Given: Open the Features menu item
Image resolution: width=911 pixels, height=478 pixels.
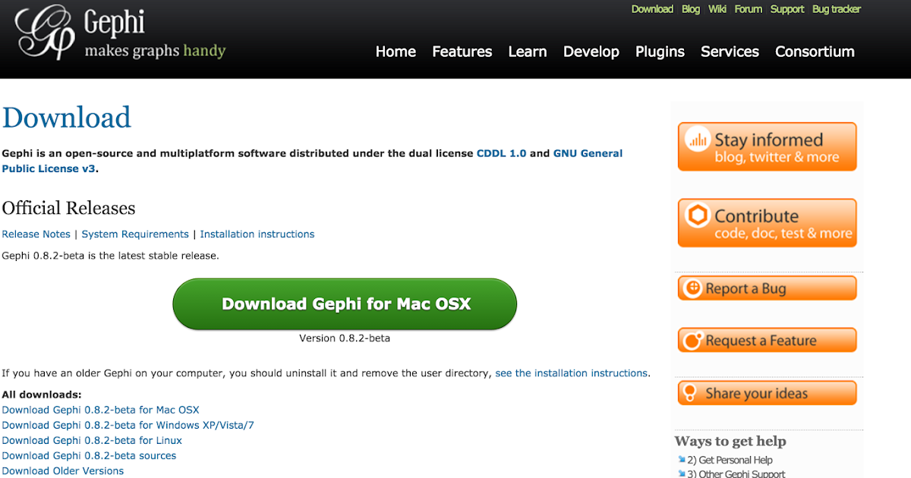Looking at the screenshot, I should click(x=462, y=52).
